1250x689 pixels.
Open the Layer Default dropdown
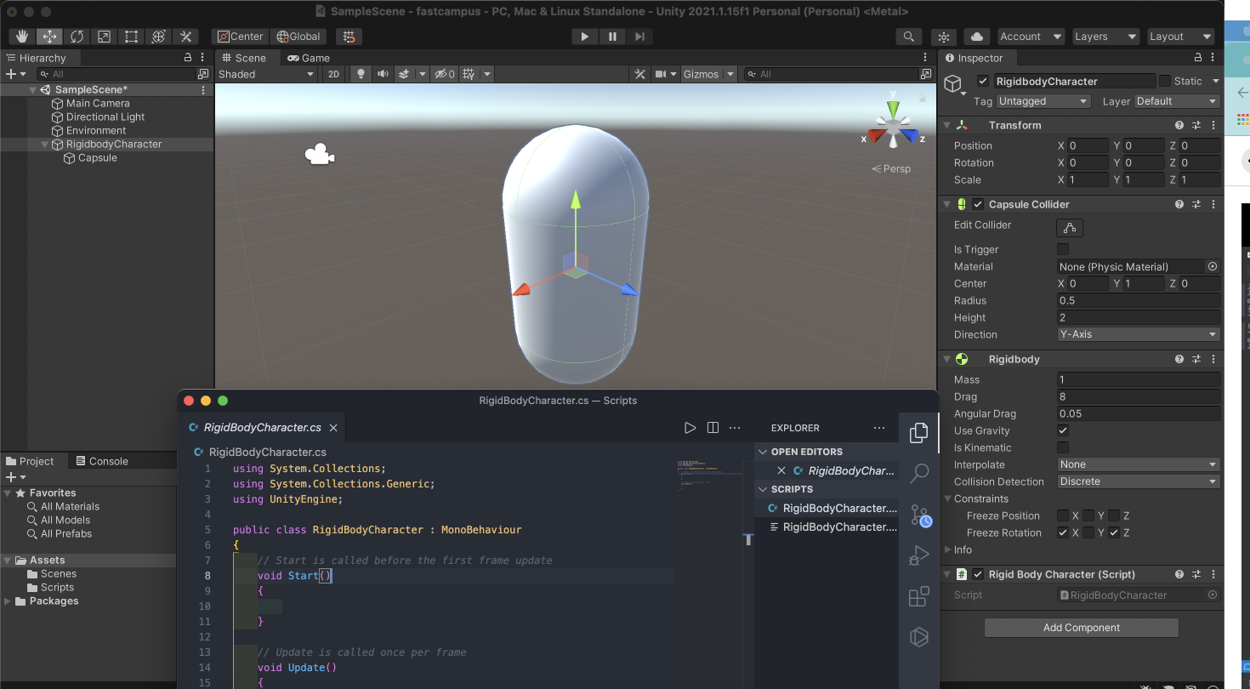coord(1177,101)
